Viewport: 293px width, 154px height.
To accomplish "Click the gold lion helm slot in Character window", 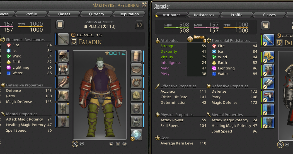I will pyautogui.click(x=268, y=57).
